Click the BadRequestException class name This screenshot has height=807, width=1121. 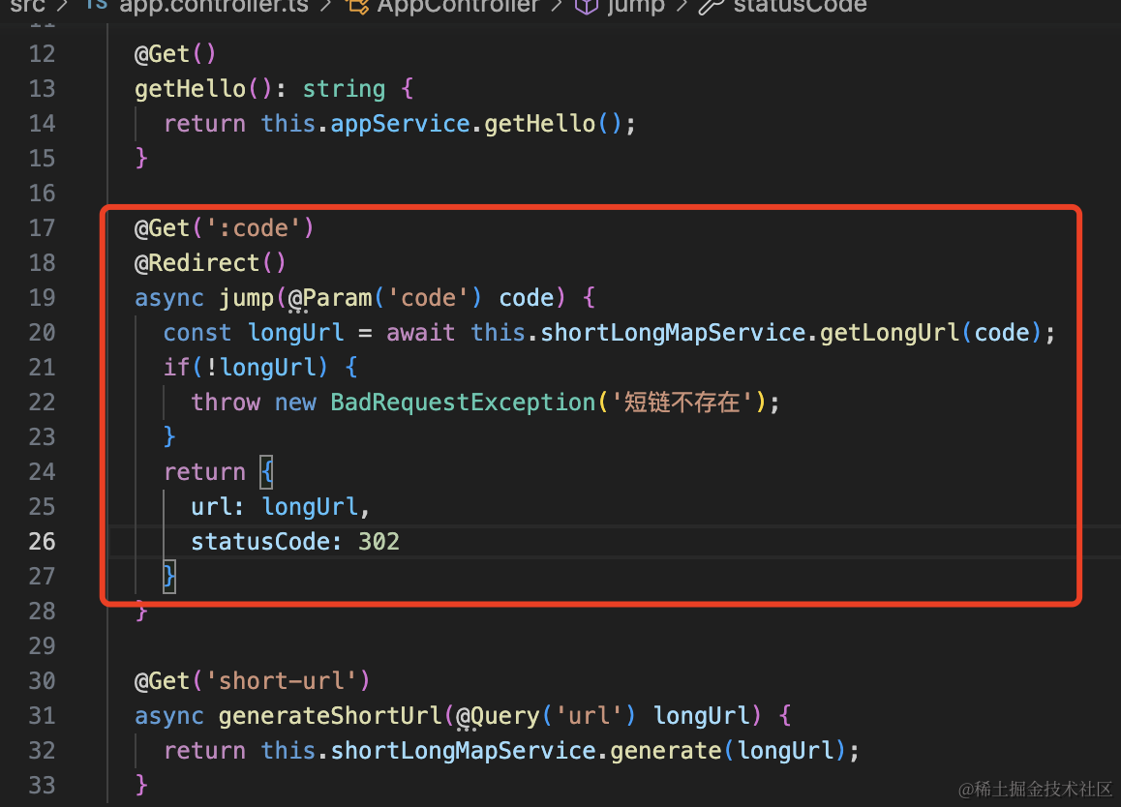click(x=464, y=403)
